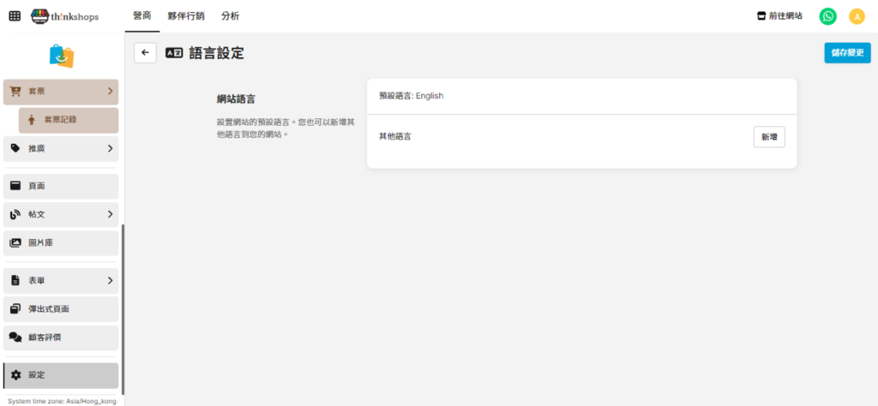This screenshot has height=406, width=878.
Task: Switch to the 夥伴行銷 tab
Action: [186, 16]
